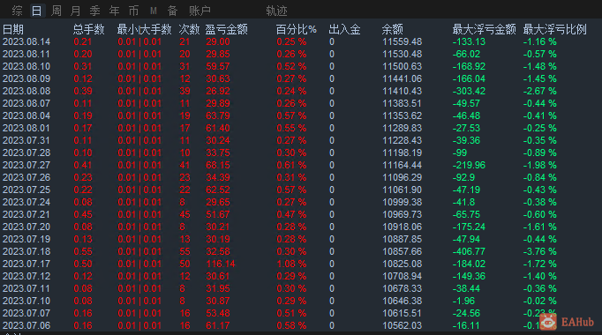
Task: Click the -406.77 max floating loss
Action: tap(469, 251)
